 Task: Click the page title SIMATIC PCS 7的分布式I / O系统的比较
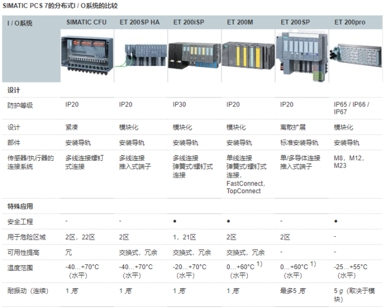click(60, 5)
